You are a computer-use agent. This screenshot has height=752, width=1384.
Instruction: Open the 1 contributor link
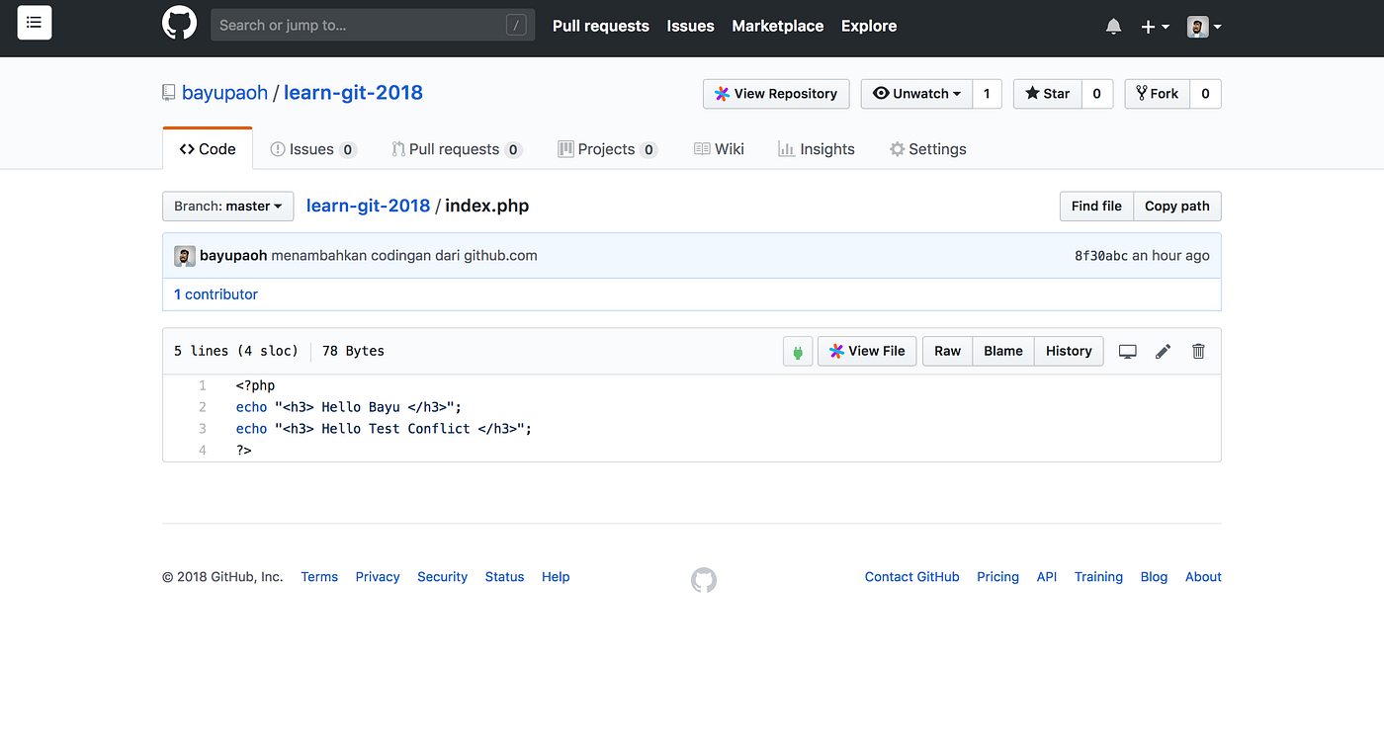pyautogui.click(x=216, y=293)
